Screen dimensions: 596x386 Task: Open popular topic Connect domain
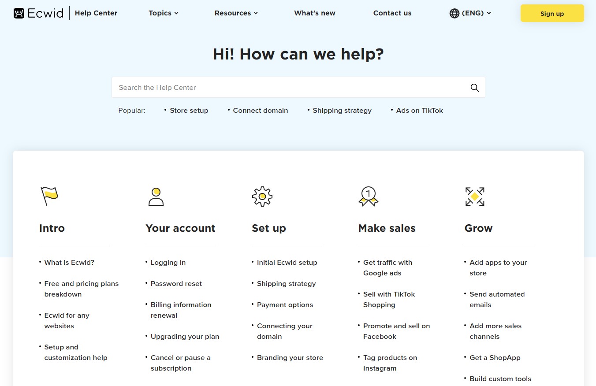(x=261, y=111)
